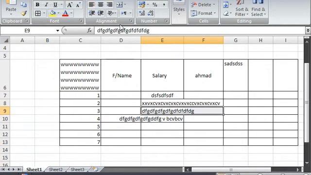Open the Alignment dialog launcher

pos(131,21)
